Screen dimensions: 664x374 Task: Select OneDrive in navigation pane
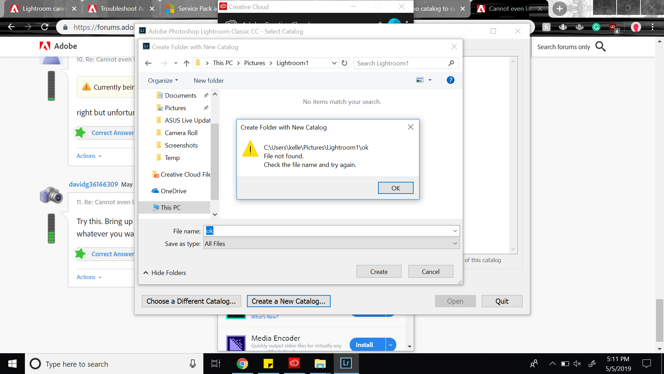point(169,191)
